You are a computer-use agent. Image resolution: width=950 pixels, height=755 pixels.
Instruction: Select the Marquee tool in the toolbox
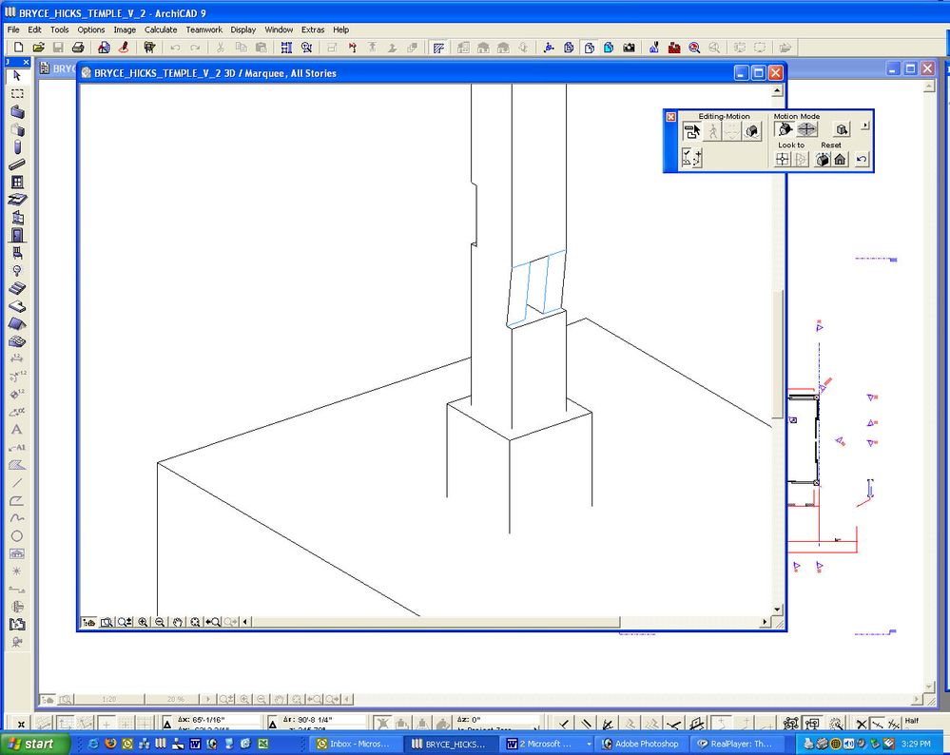point(17,94)
